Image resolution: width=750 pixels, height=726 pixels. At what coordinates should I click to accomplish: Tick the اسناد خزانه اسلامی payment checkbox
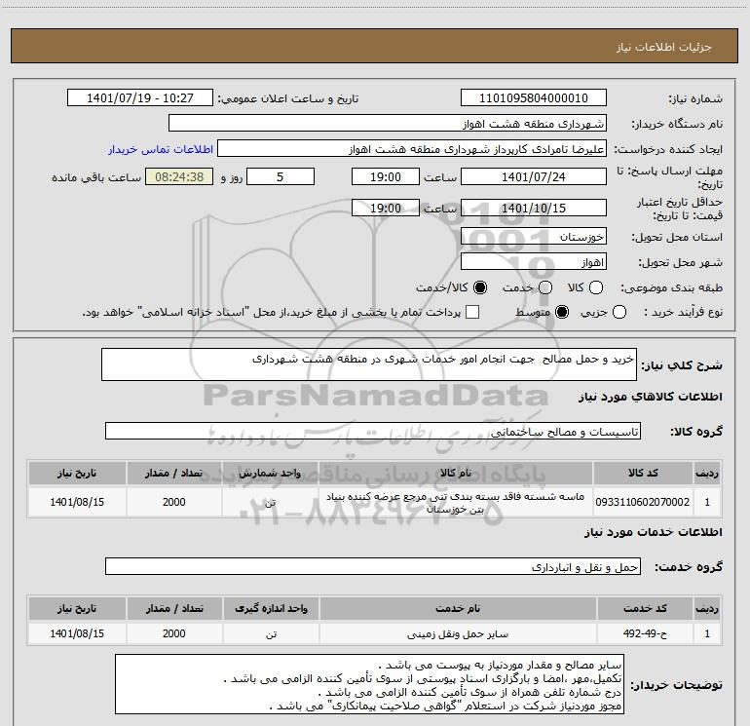point(472,312)
